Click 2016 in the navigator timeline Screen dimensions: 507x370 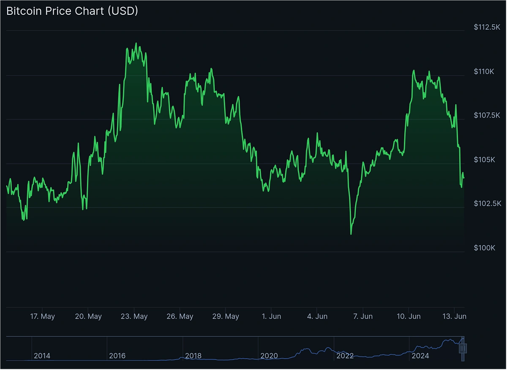pos(117,356)
